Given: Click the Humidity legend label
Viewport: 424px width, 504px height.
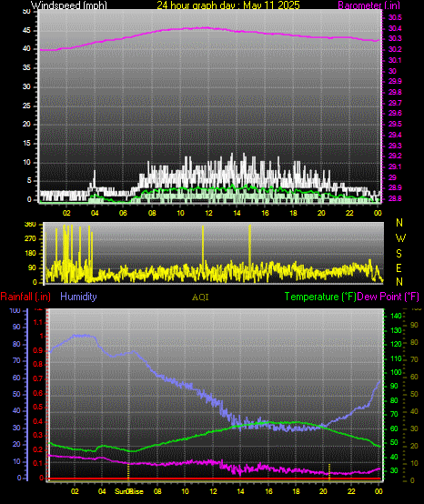Looking at the screenshot, I should [78, 297].
